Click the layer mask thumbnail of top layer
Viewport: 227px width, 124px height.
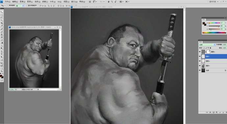point(208,52)
